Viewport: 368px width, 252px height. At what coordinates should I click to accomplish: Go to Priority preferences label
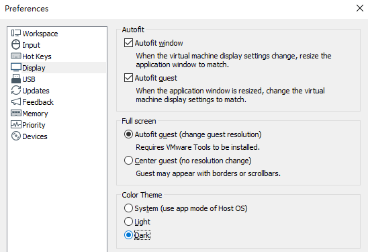34,125
